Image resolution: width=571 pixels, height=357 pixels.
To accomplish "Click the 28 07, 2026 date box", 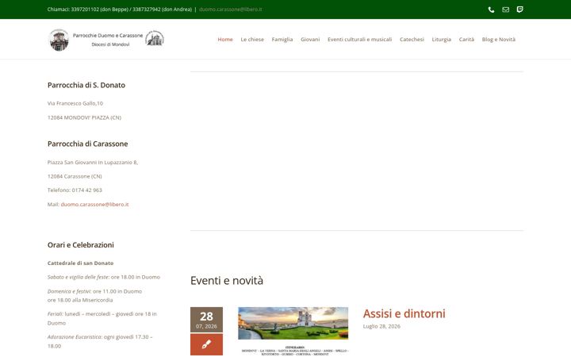I will 206,320.
